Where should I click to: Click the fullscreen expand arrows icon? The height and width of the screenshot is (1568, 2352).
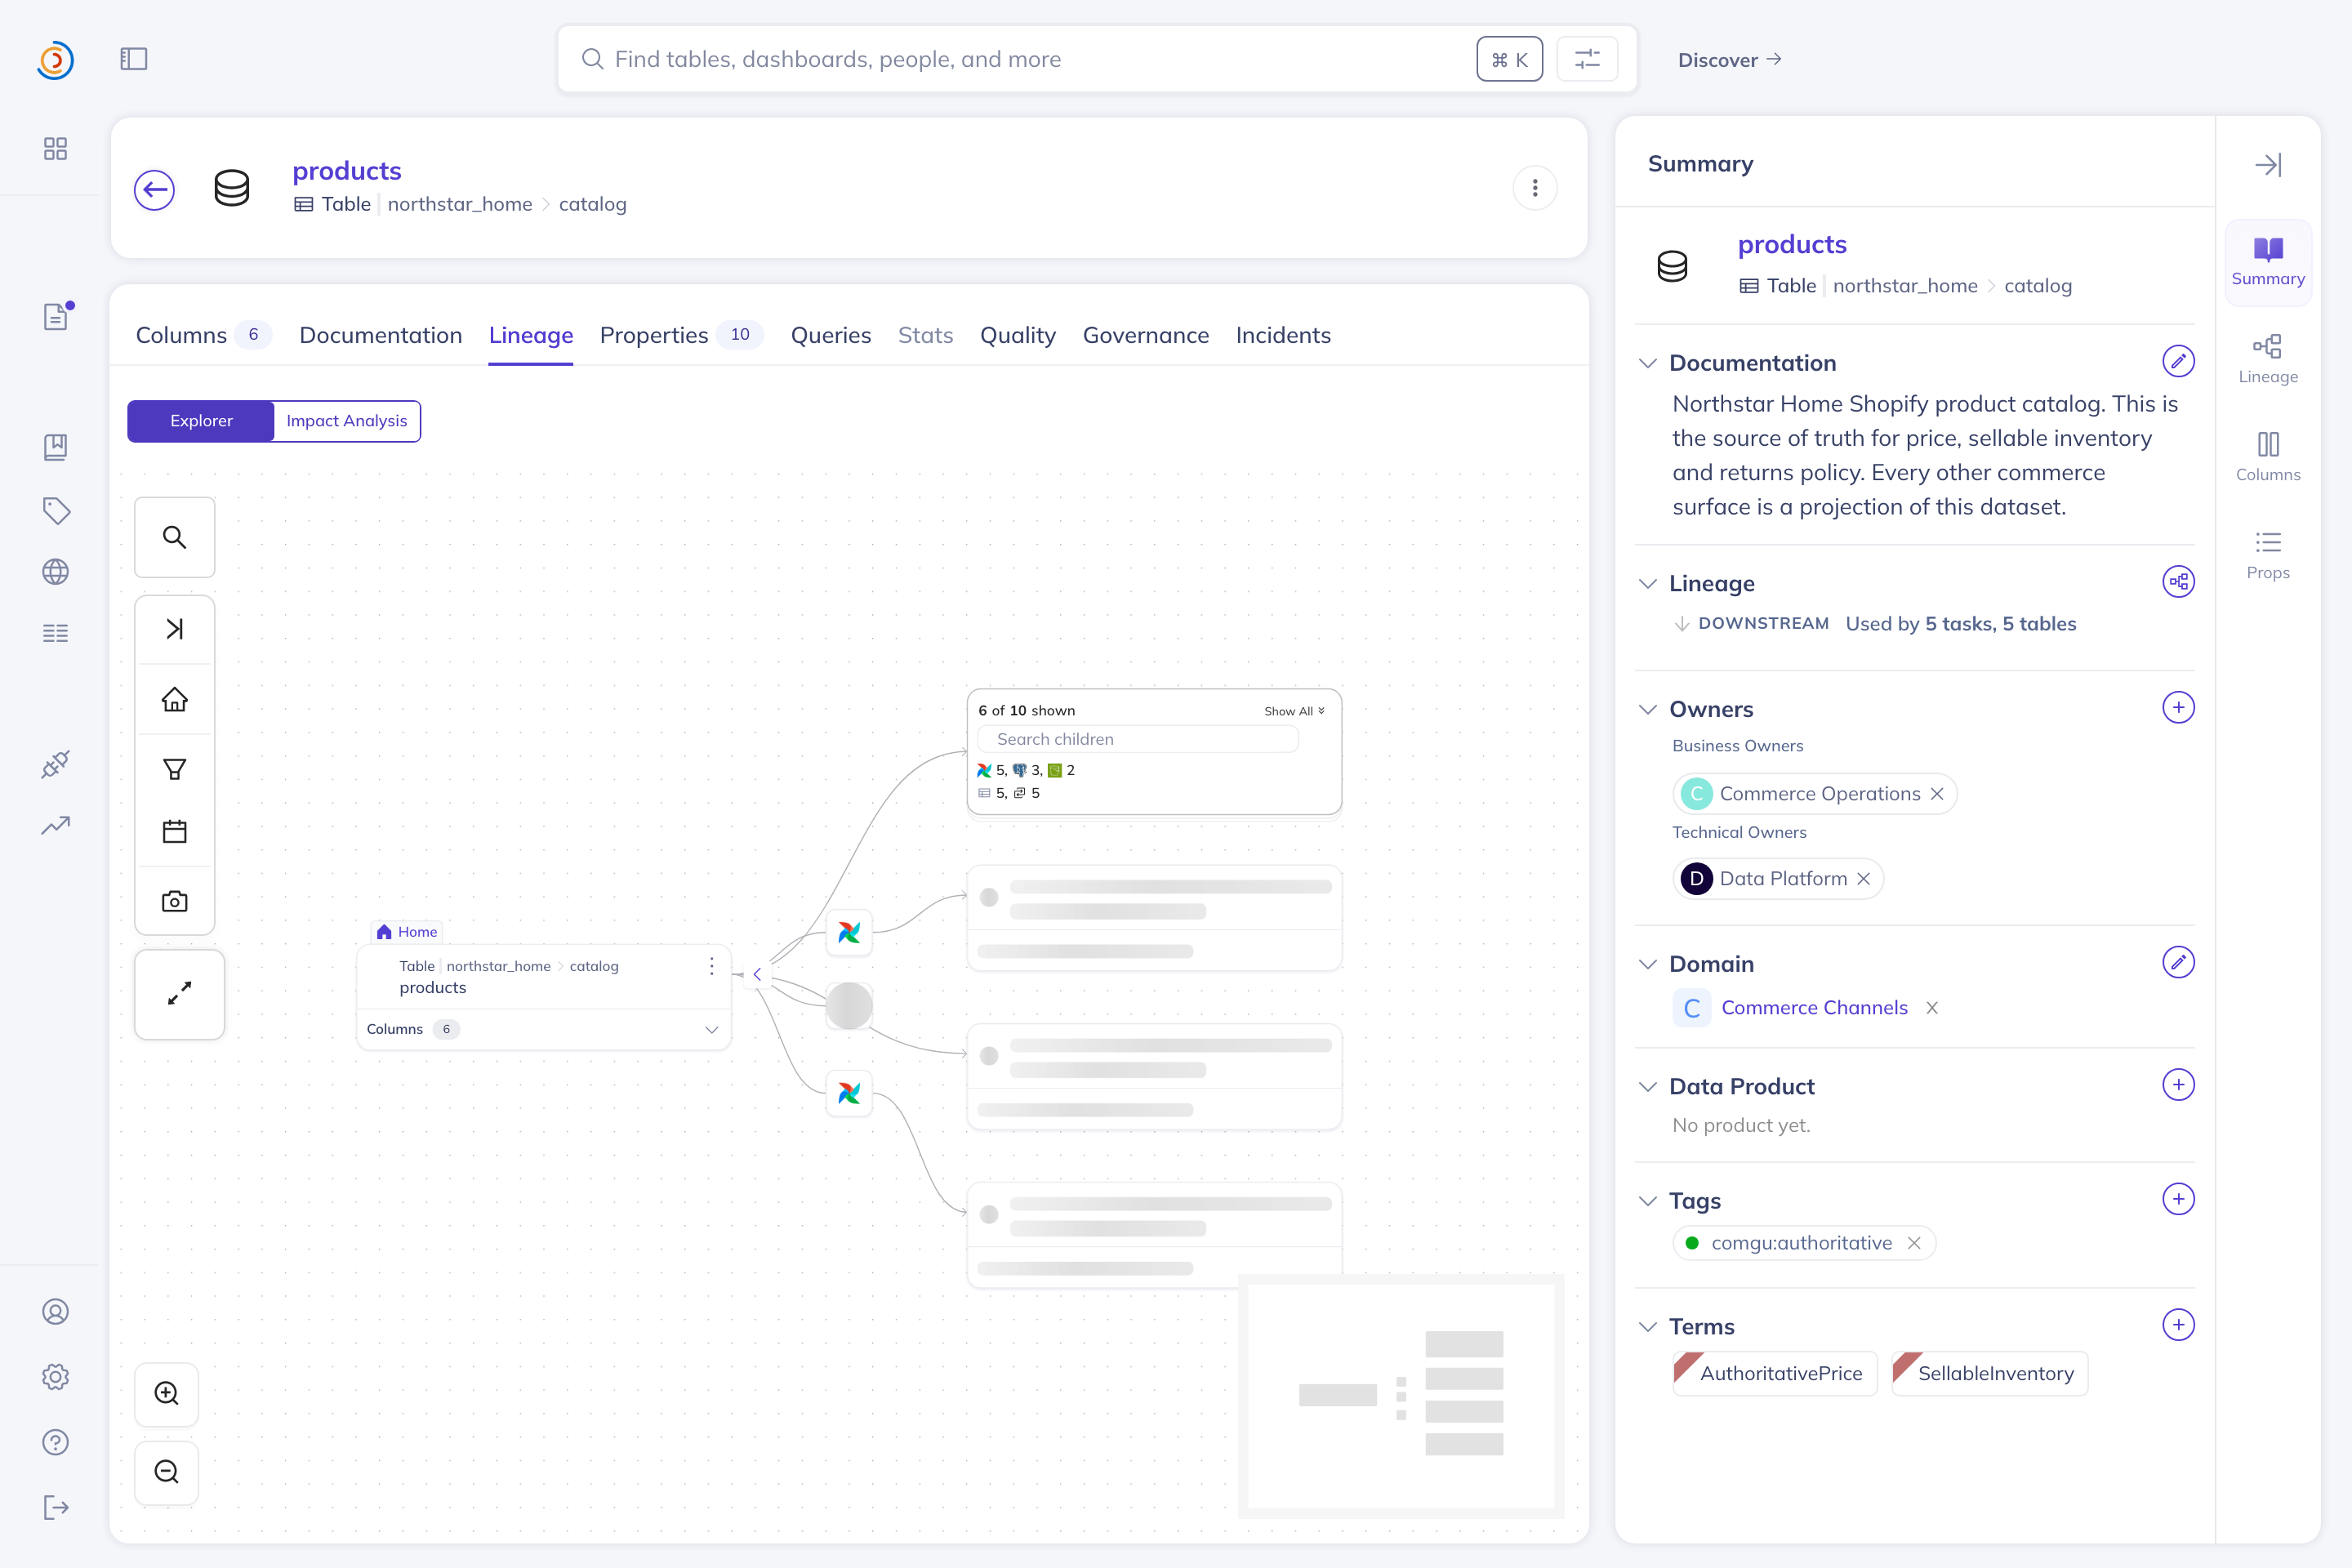180,994
